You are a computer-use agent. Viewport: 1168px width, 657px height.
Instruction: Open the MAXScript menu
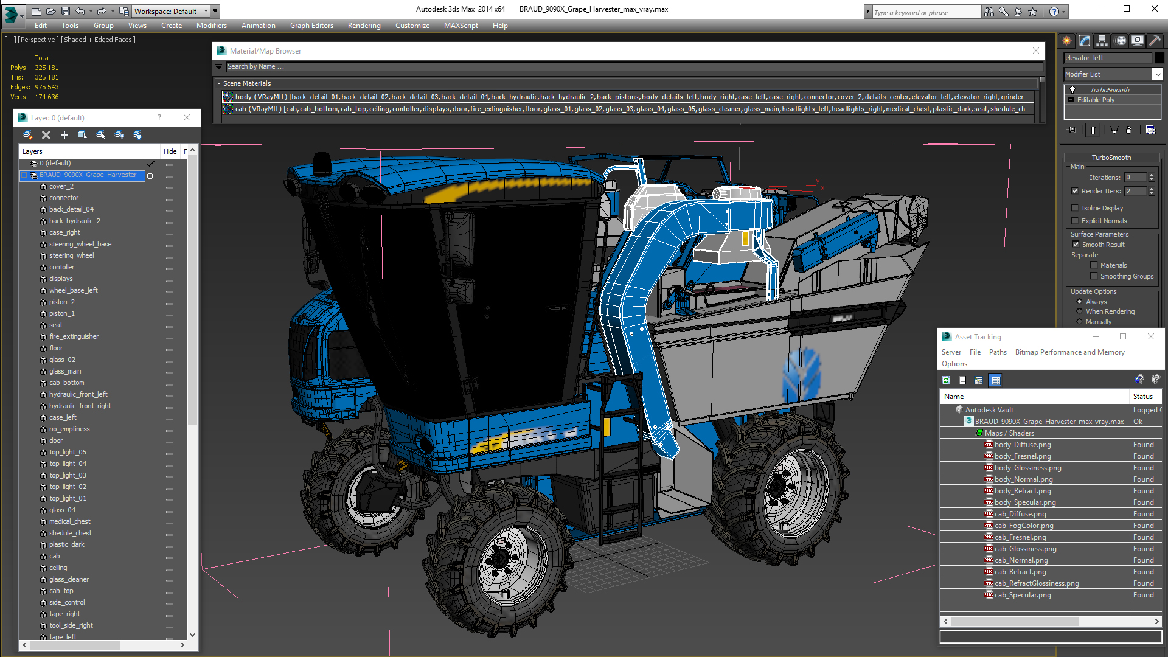click(461, 26)
